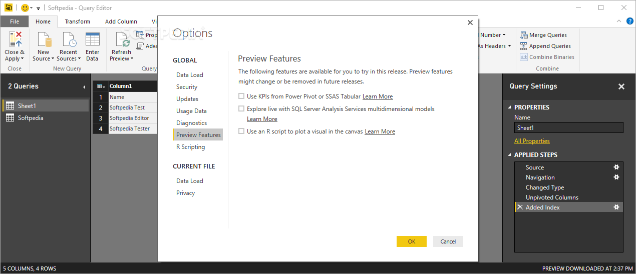Close the Options dialog with X
Viewport: 636px width, 274px height.
point(470,22)
